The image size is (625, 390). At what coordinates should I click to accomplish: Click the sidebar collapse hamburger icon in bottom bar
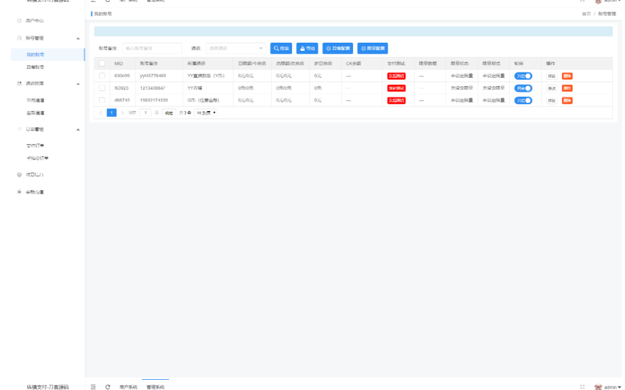pyautogui.click(x=94, y=387)
